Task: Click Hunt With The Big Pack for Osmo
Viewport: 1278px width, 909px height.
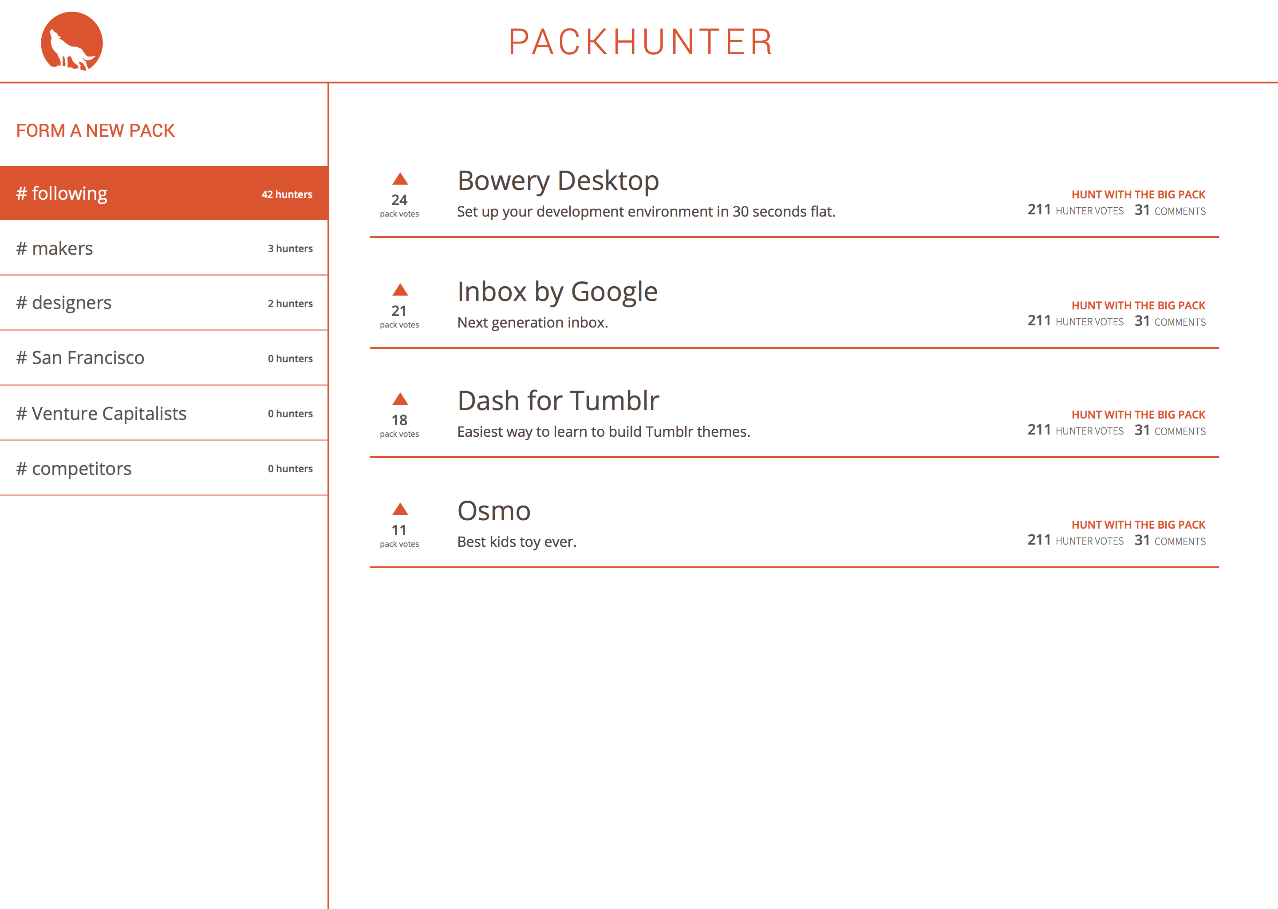Action: (x=1138, y=525)
